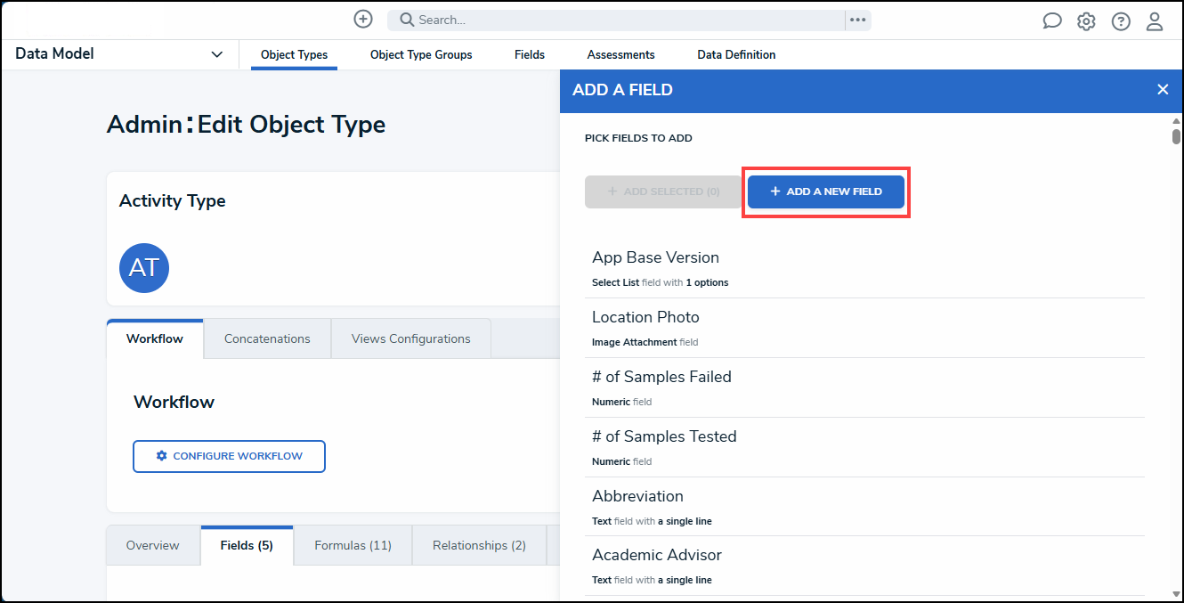Screen dimensions: 1184x603
Task: Open the Data Definition tab
Action: (x=736, y=54)
